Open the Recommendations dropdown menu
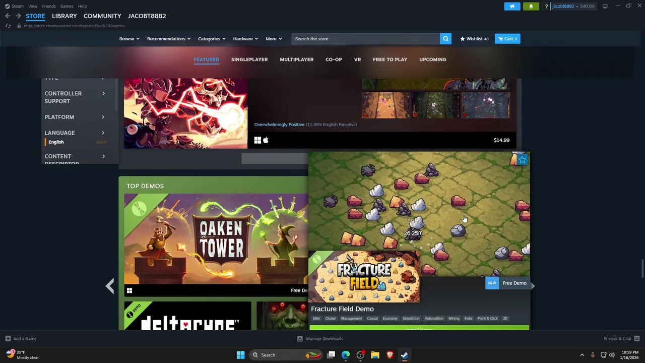The height and width of the screenshot is (363, 645). [169, 39]
